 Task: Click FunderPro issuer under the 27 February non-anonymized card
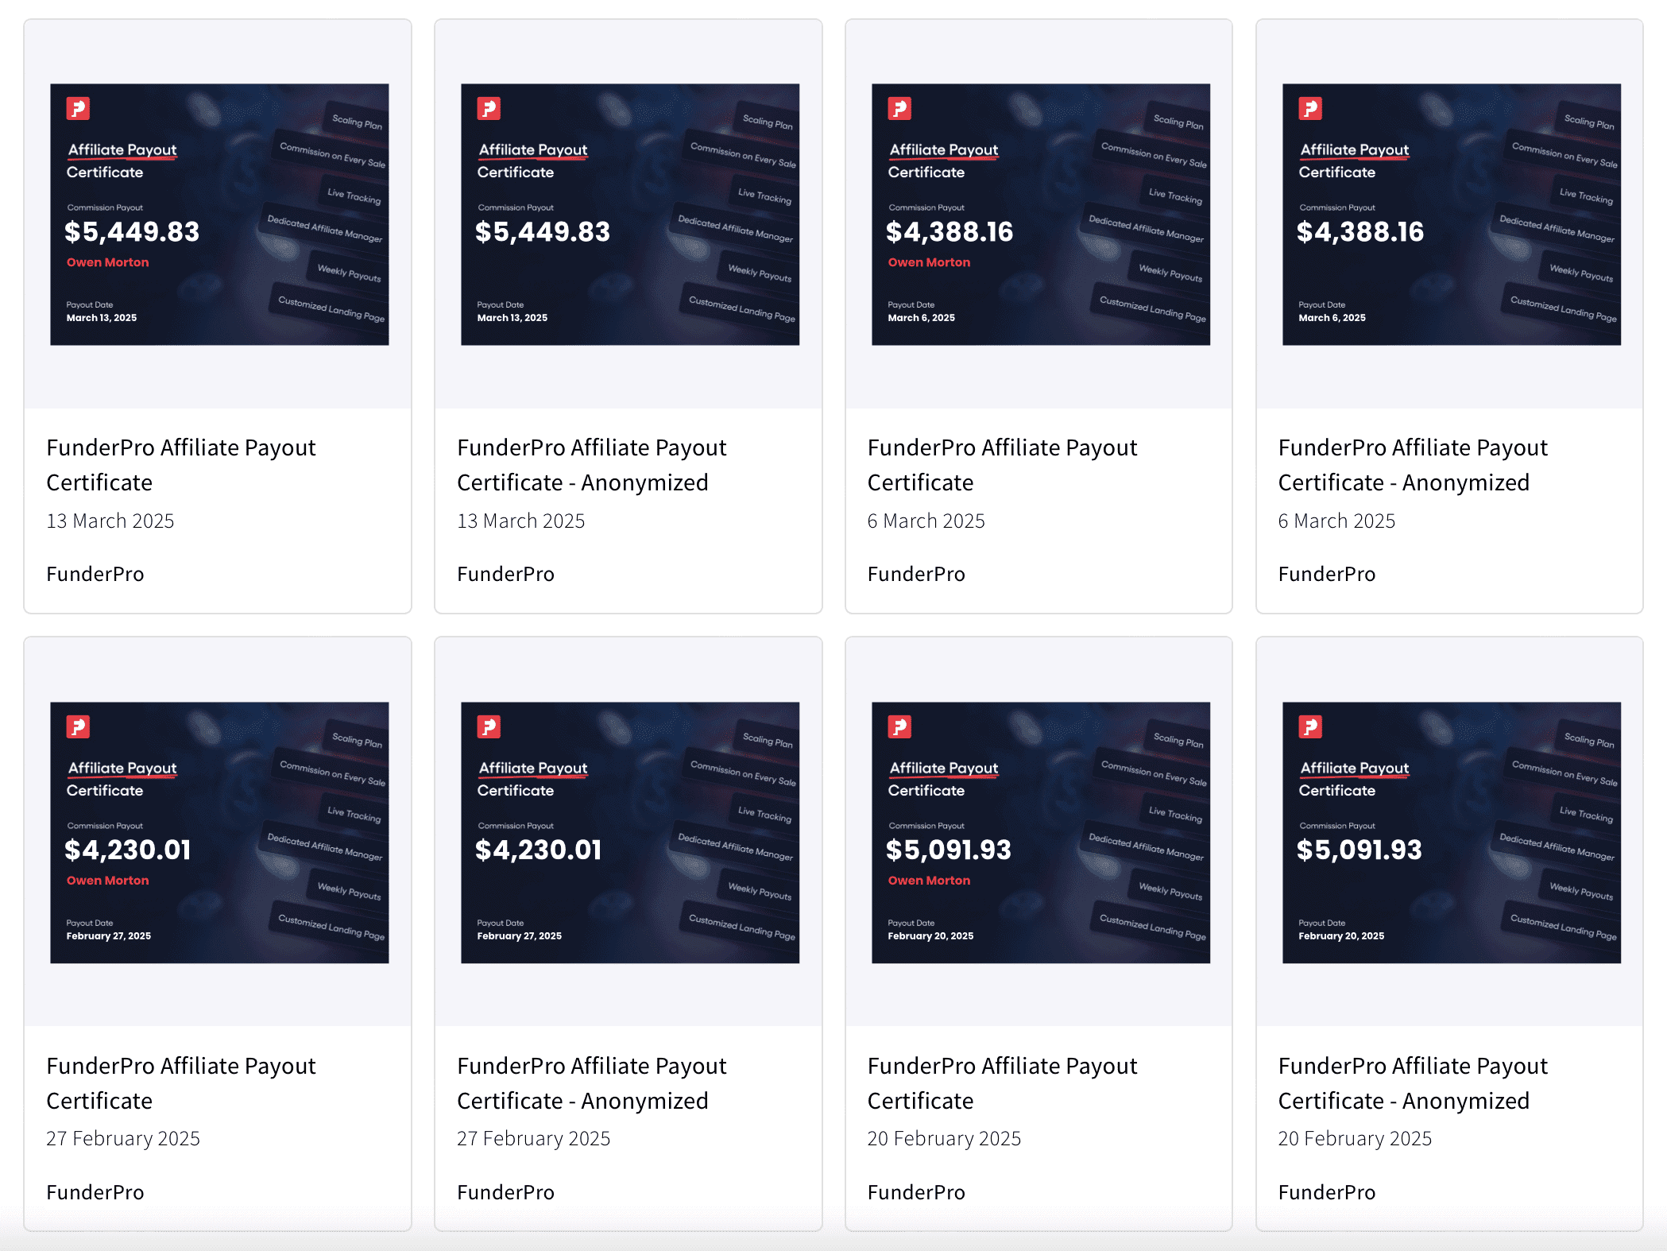95,1192
